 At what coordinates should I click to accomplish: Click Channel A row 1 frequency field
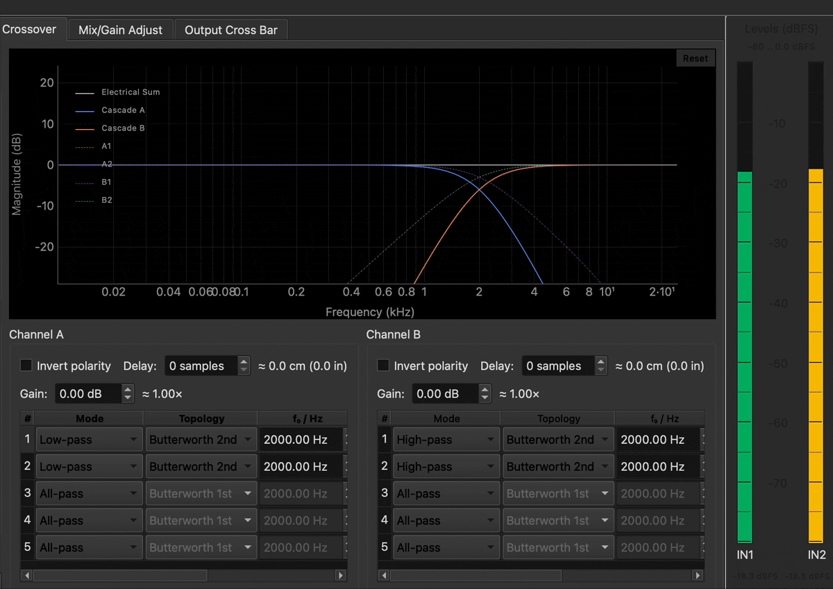click(300, 440)
